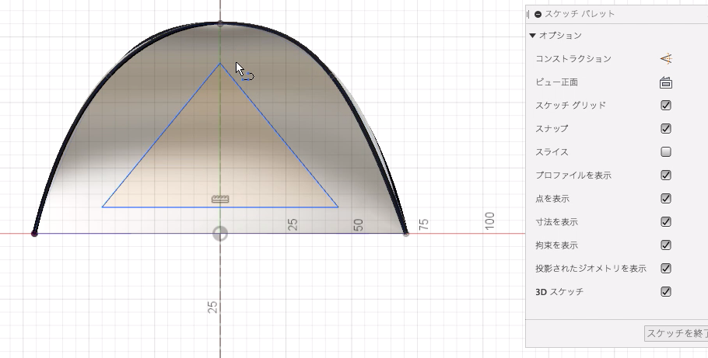Enable the スライス checkbox
Image resolution: width=708 pixels, height=358 pixels.
click(x=666, y=152)
